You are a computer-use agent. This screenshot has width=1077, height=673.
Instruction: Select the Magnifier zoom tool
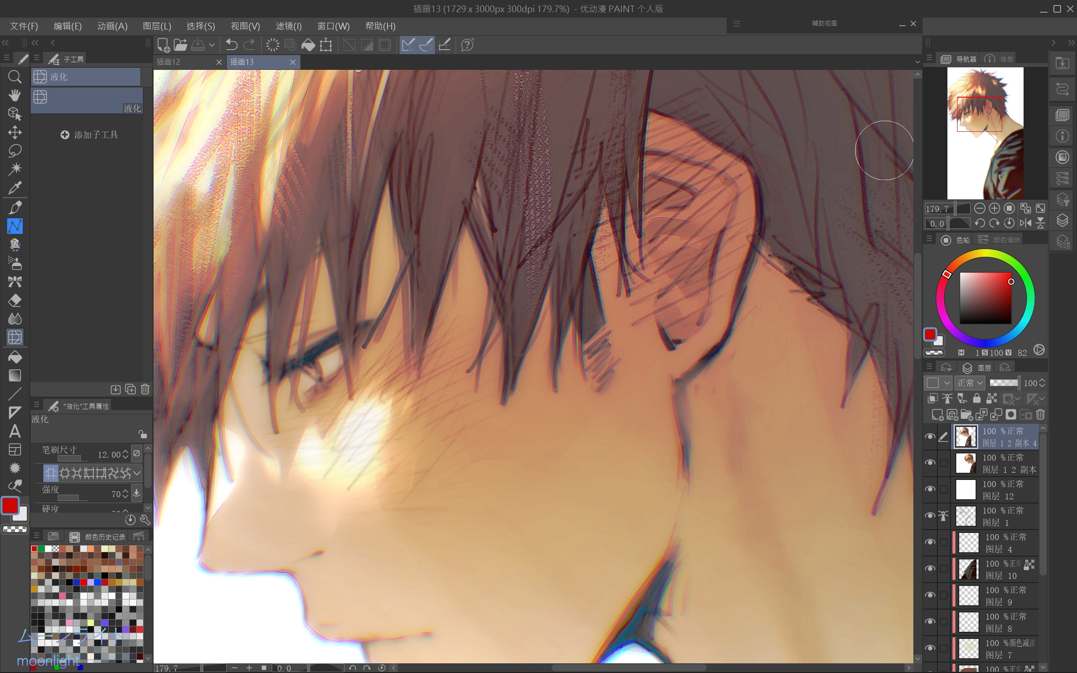(x=15, y=77)
